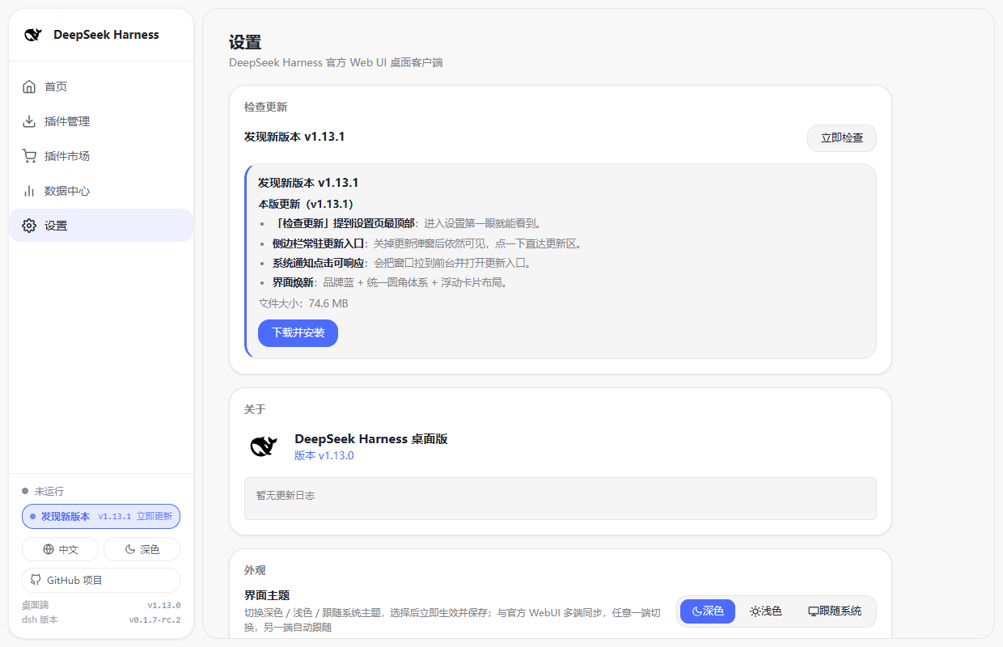This screenshot has height=647, width=1003.
Task: Click the 文件大小：74.6 MB text
Action: 303,303
